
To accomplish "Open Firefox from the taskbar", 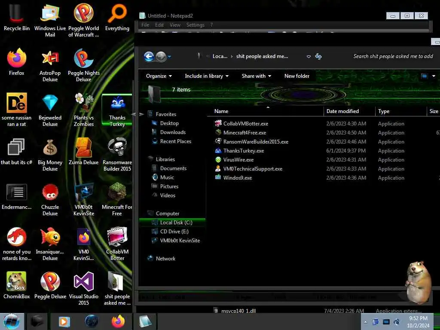I will [118, 321].
